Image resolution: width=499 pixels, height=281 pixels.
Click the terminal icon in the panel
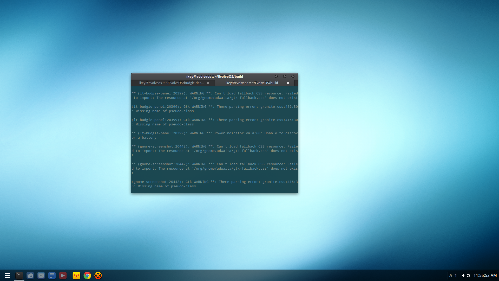(19, 276)
